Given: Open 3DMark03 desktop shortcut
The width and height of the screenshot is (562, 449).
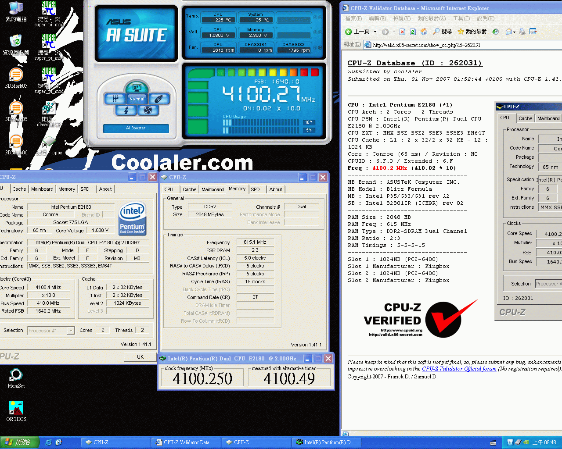Looking at the screenshot, I should [16, 78].
